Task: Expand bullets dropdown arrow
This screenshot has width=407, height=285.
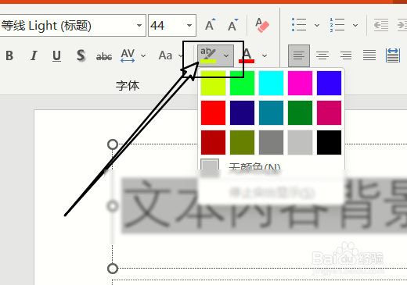Action: click(x=317, y=25)
